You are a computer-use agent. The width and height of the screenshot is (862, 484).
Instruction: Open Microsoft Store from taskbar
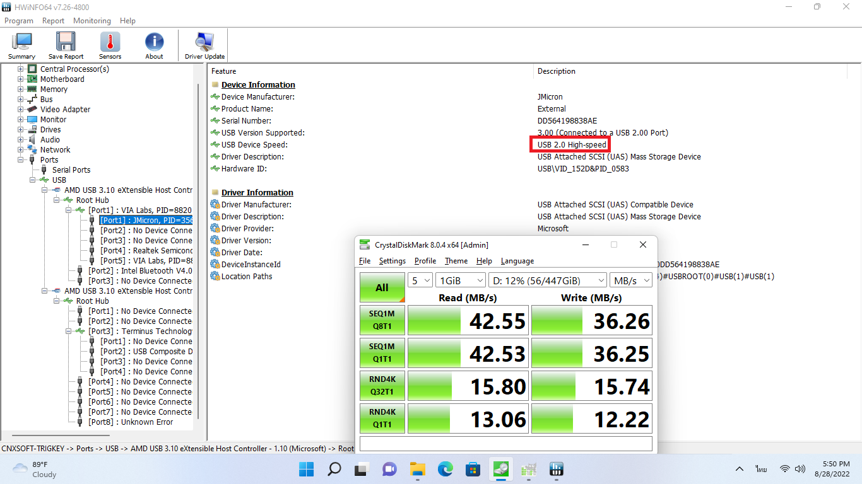click(473, 469)
